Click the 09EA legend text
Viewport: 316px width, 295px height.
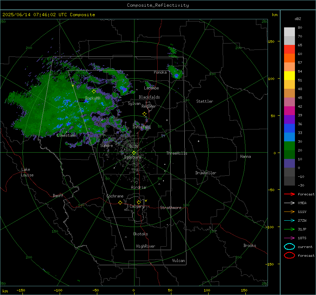[x=302, y=203]
